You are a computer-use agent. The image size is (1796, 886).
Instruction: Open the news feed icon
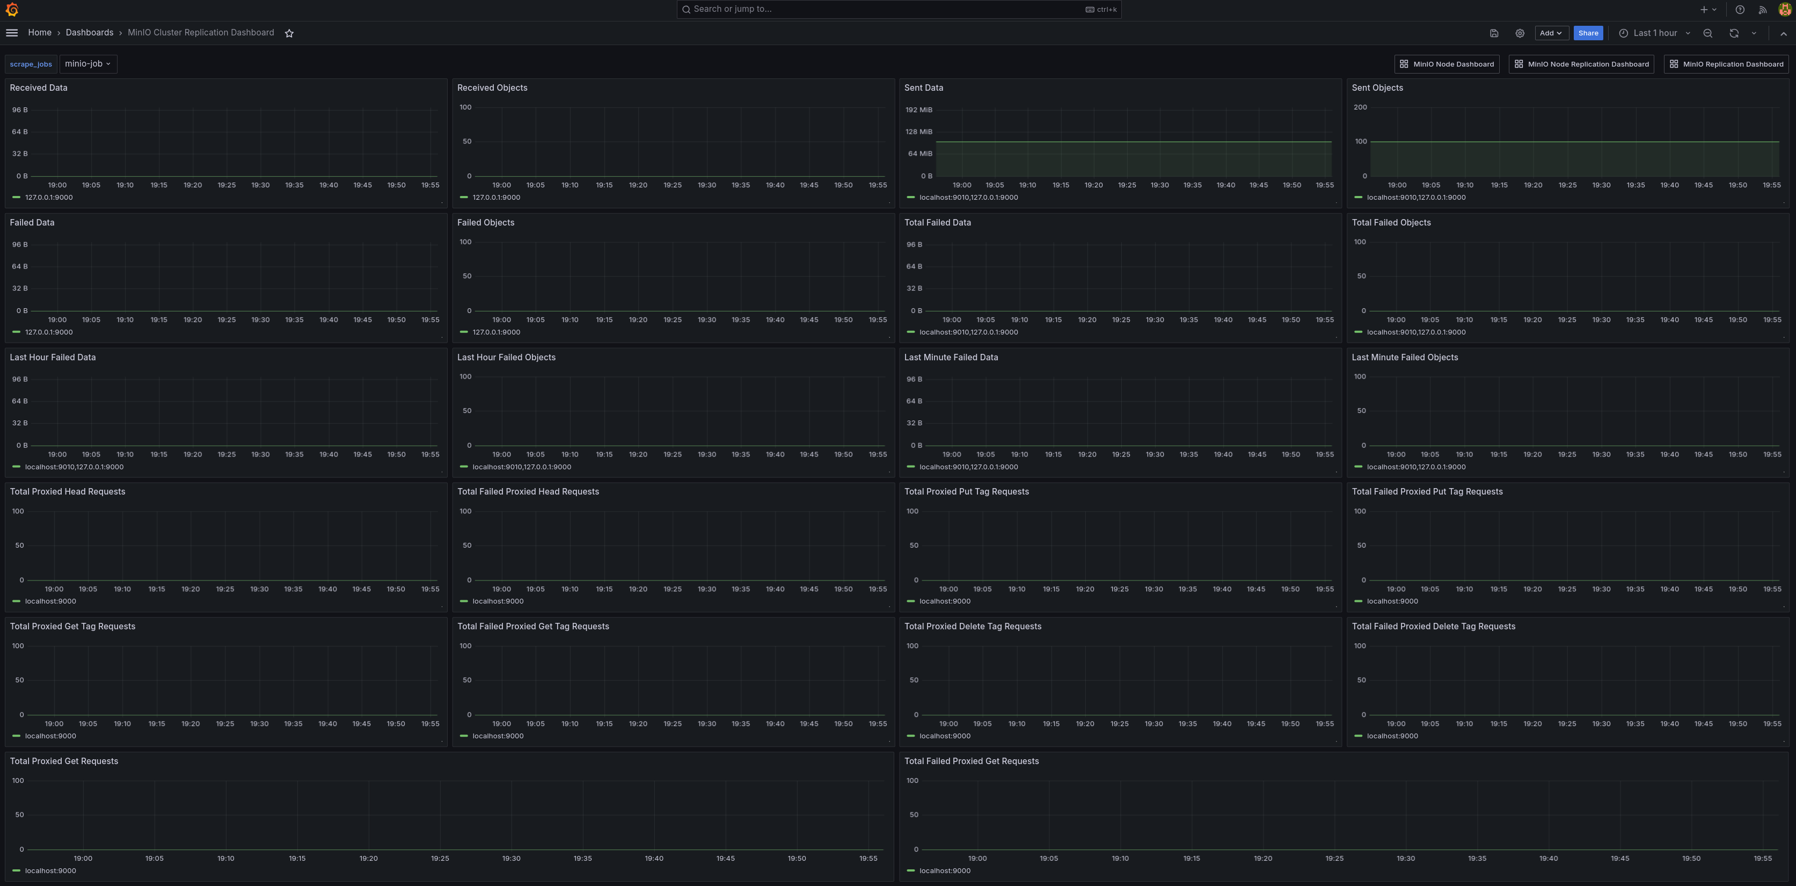pos(1762,10)
